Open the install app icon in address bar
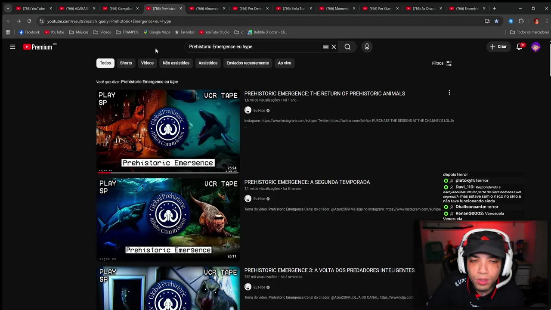This screenshot has height=310, width=551. point(487,21)
